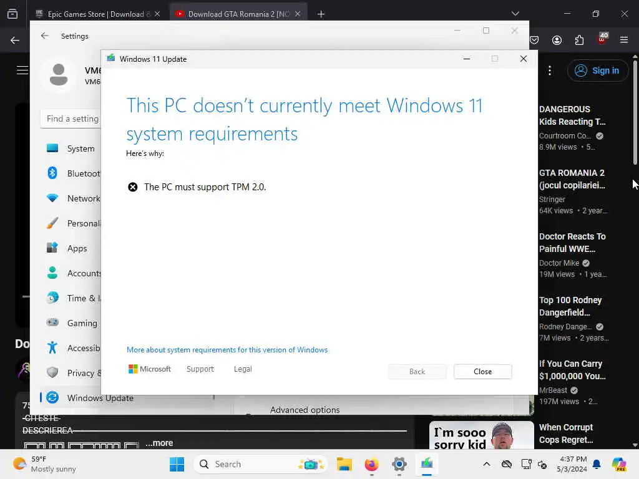Viewport: 639px width, 479px height.
Task: Open Firefox from the taskbar
Action: pos(371,464)
